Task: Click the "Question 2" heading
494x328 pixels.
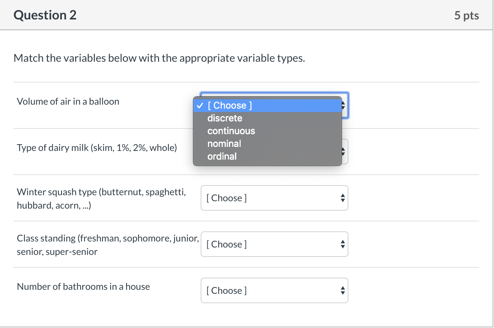Action: pos(45,15)
